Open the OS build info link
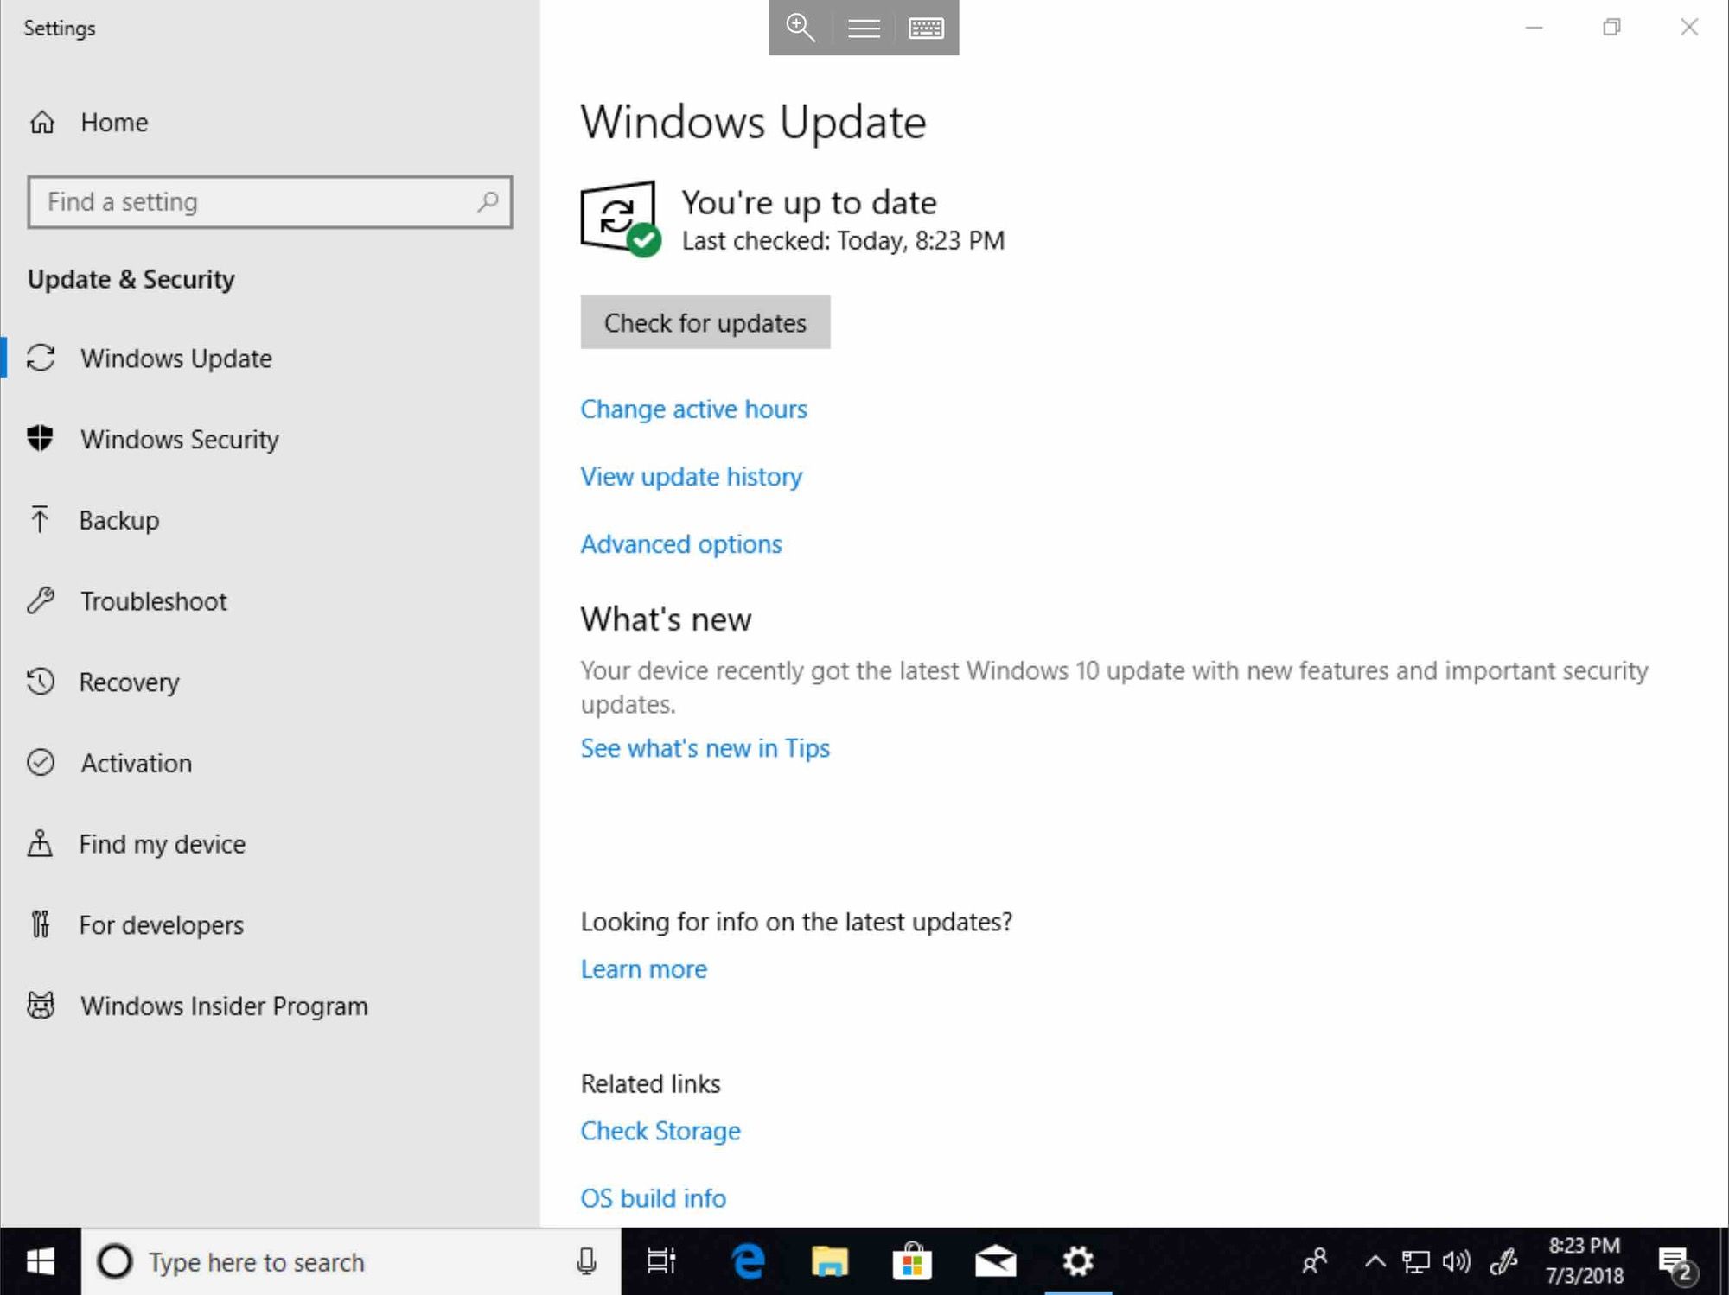Image resolution: width=1729 pixels, height=1295 pixels. (653, 1198)
